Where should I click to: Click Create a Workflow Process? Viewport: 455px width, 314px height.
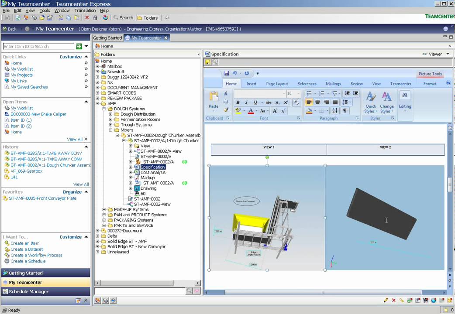coord(36,255)
